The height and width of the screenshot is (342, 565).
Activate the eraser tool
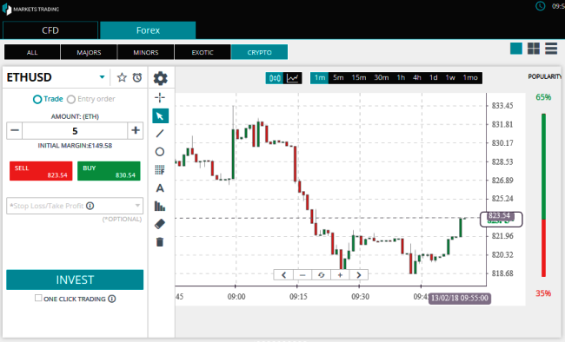coord(160,224)
